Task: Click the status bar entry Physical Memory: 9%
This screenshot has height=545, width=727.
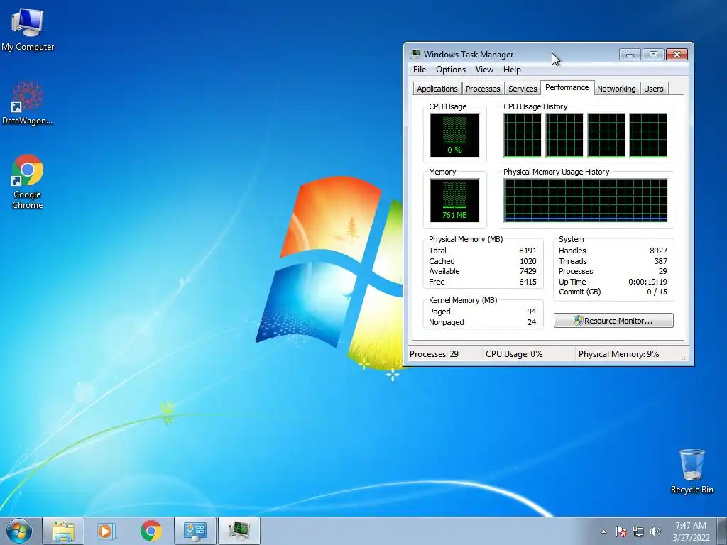Action: (x=618, y=354)
